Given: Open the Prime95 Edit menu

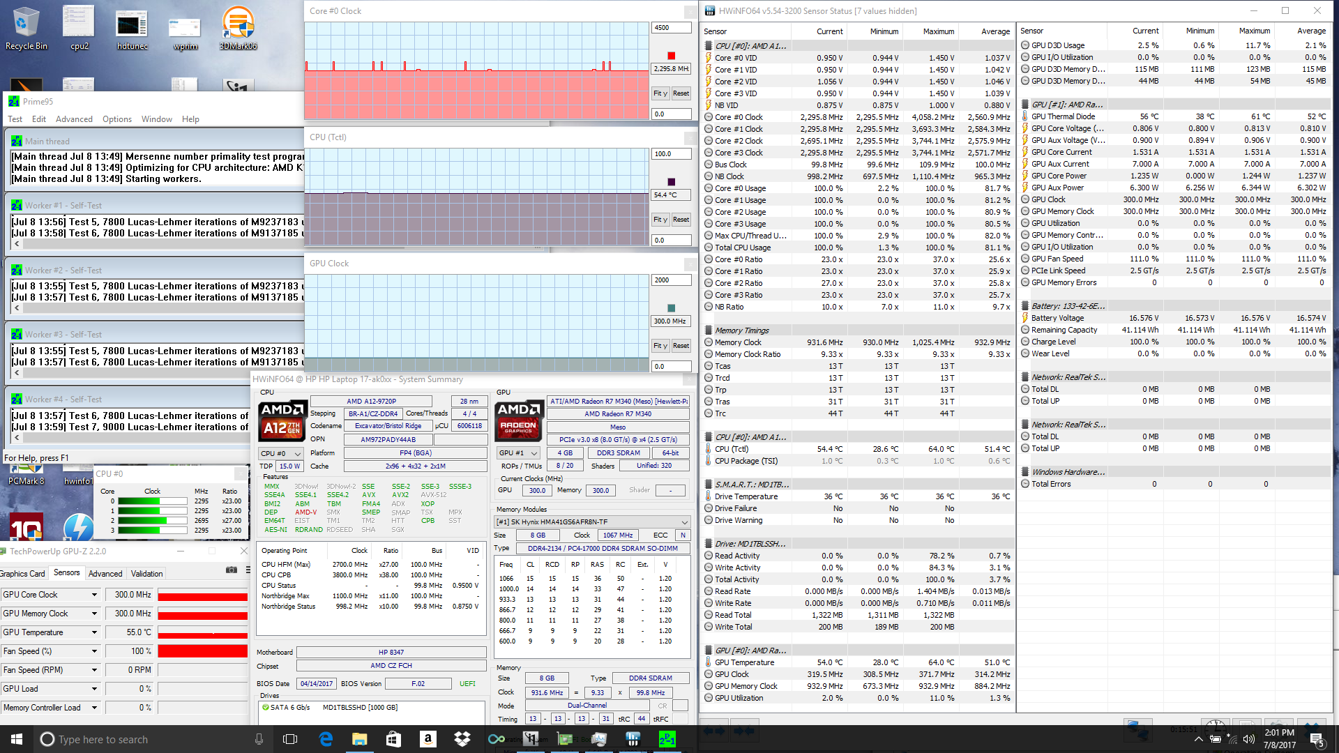Looking at the screenshot, I should [39, 119].
